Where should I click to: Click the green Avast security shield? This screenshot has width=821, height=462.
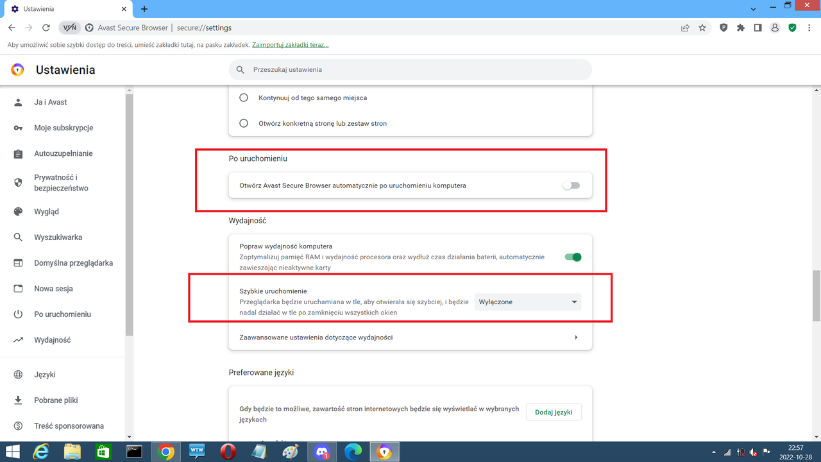click(x=792, y=28)
